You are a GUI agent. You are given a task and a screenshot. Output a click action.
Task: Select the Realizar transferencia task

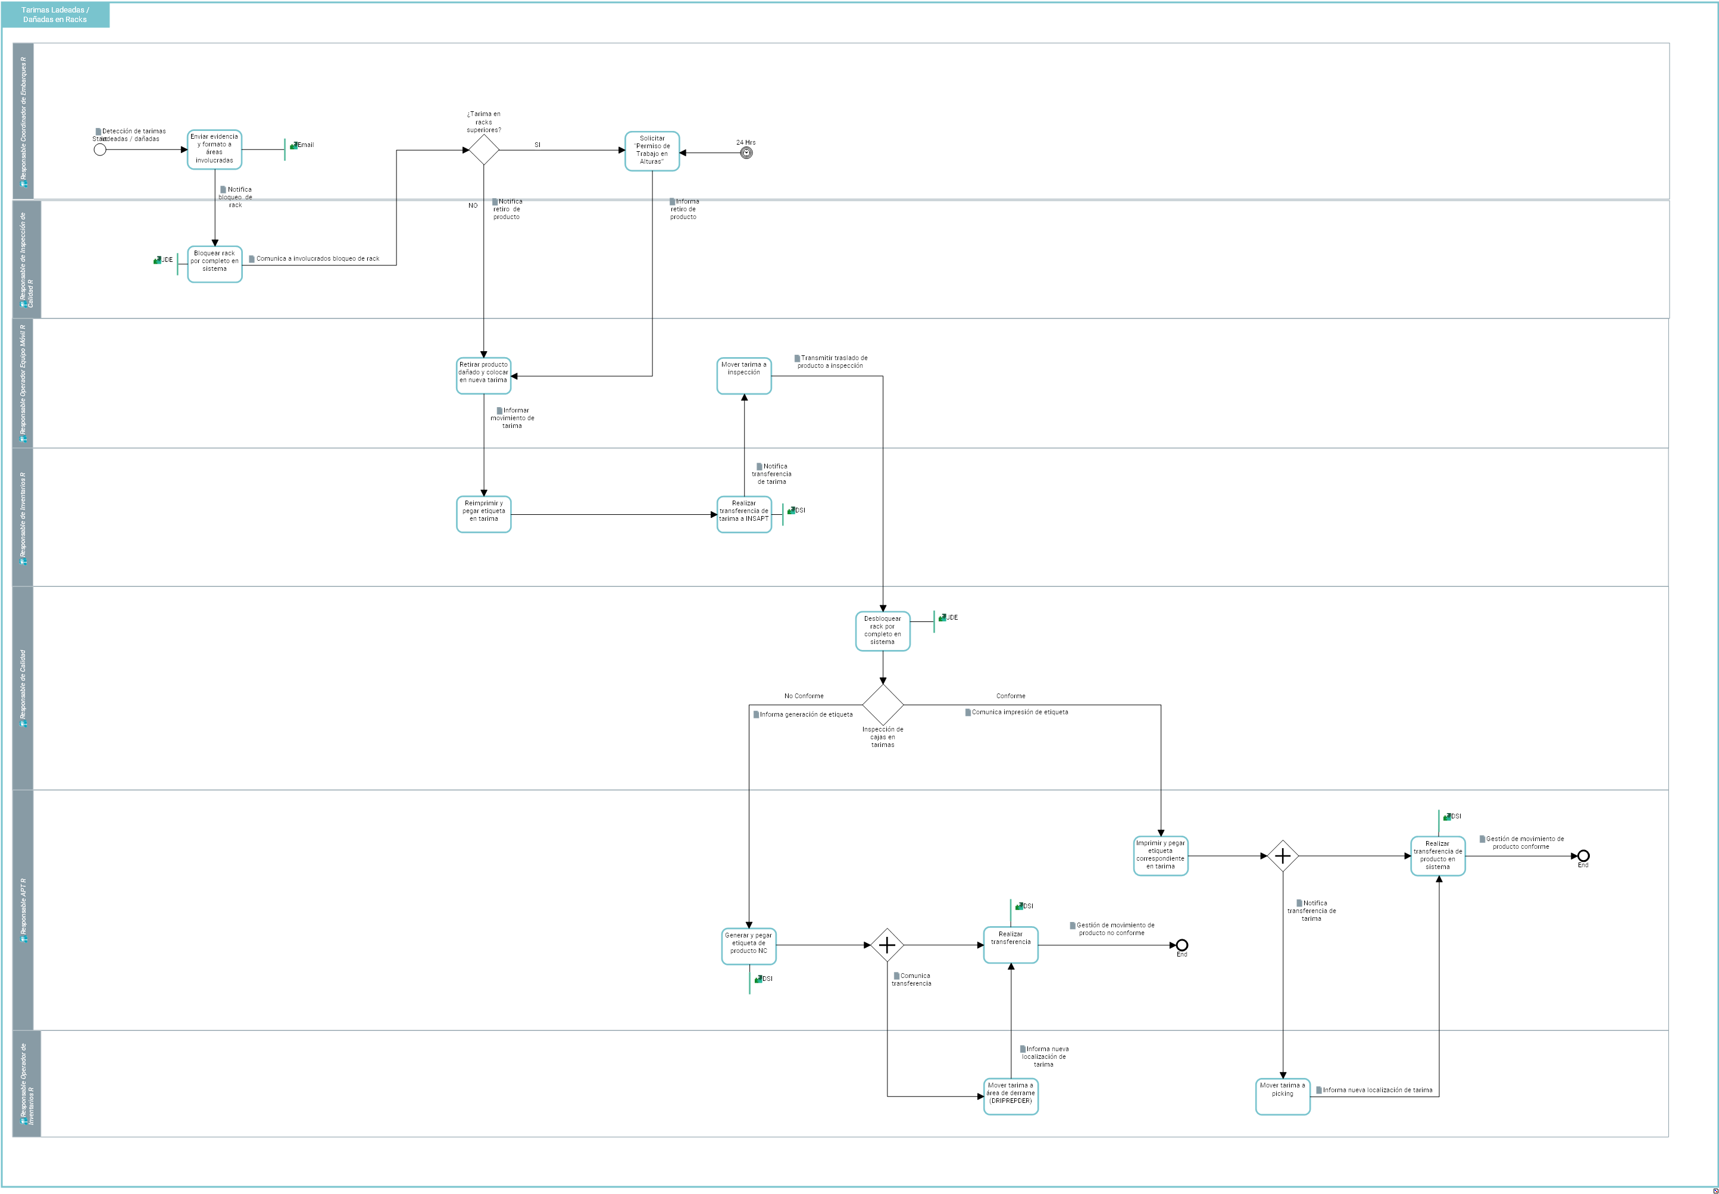pyautogui.click(x=1011, y=945)
